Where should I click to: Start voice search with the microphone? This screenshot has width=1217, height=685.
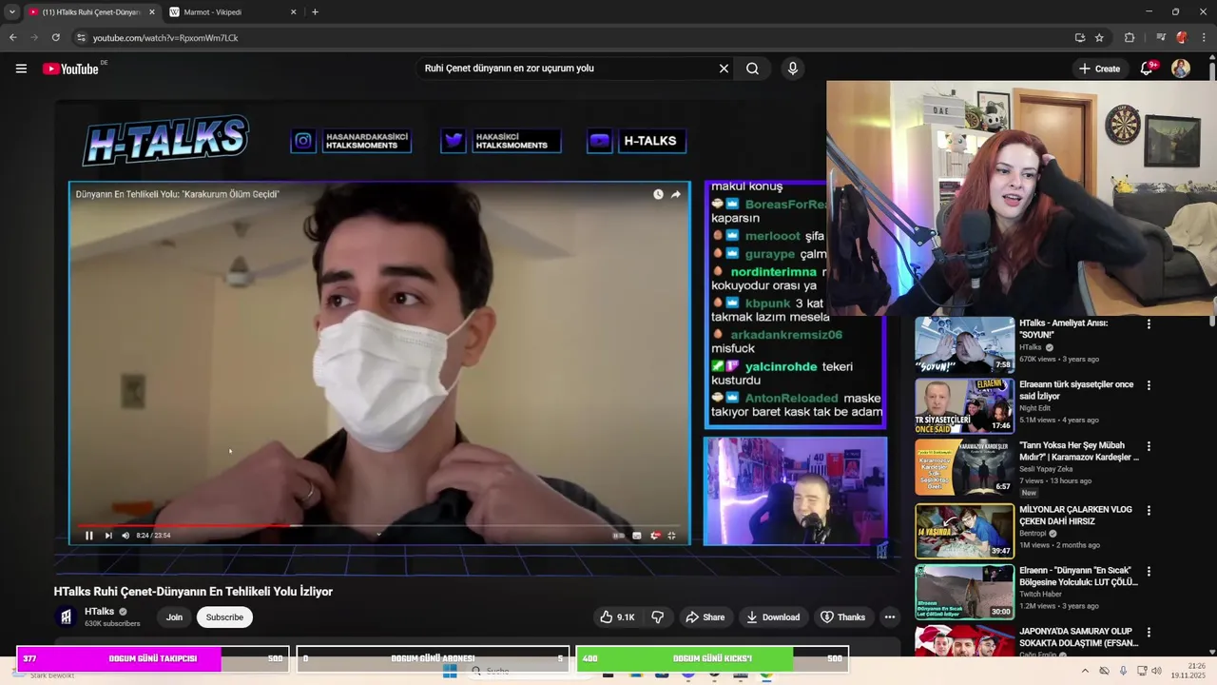click(792, 68)
